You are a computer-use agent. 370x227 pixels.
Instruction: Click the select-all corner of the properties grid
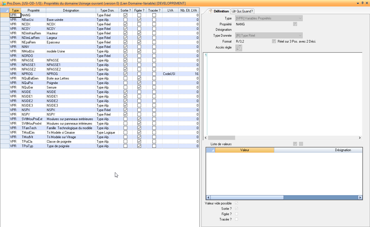[5, 10]
